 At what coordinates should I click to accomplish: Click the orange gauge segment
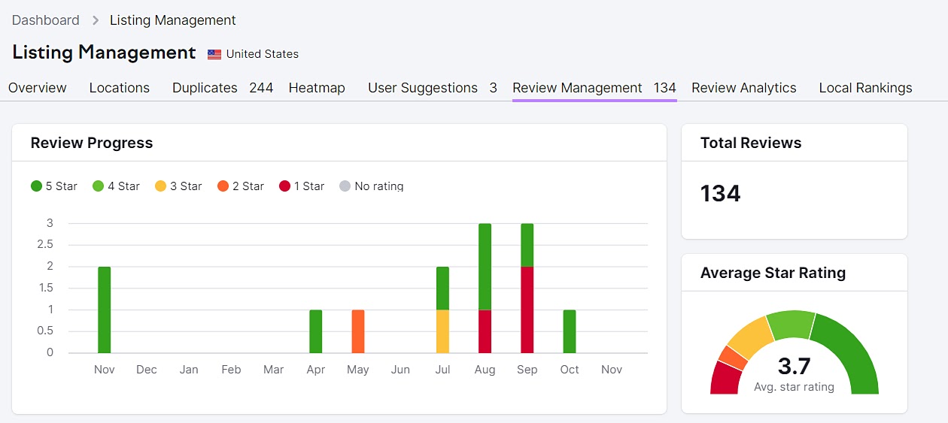(x=732, y=358)
